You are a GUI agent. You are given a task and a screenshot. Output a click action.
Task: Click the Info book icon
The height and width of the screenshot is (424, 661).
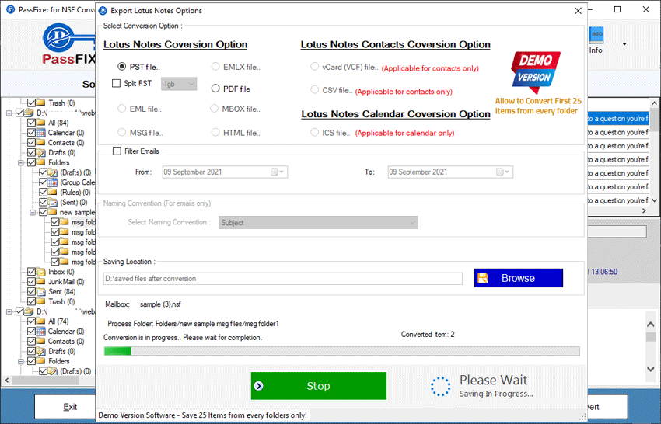(x=596, y=35)
